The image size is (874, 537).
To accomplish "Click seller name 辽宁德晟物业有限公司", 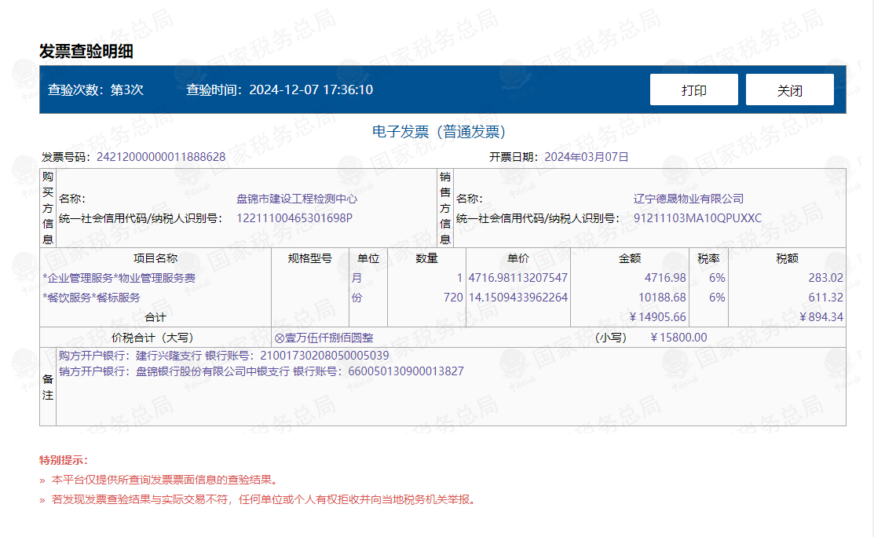I will 689,199.
